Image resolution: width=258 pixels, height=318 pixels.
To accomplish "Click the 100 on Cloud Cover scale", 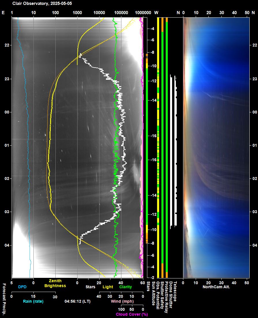I will 121,310.
